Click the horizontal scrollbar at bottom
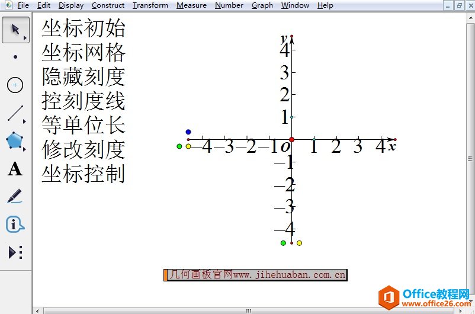 point(249,310)
